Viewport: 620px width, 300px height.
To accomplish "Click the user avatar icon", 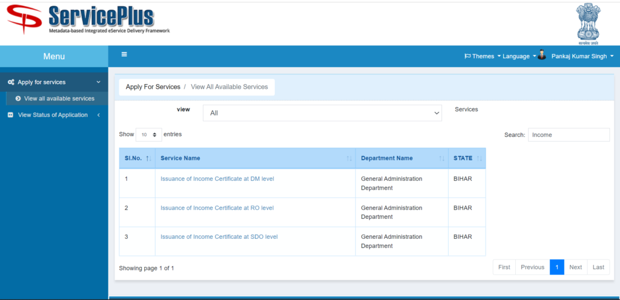I will [542, 55].
